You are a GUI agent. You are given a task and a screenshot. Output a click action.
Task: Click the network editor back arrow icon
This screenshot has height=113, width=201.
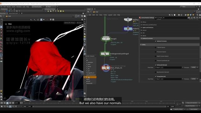click(x=88, y=12)
